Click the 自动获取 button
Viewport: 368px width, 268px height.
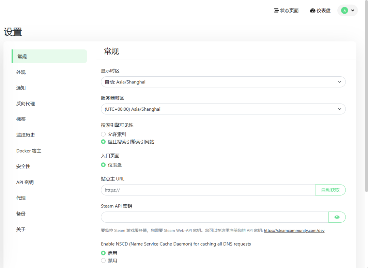click(x=330, y=190)
